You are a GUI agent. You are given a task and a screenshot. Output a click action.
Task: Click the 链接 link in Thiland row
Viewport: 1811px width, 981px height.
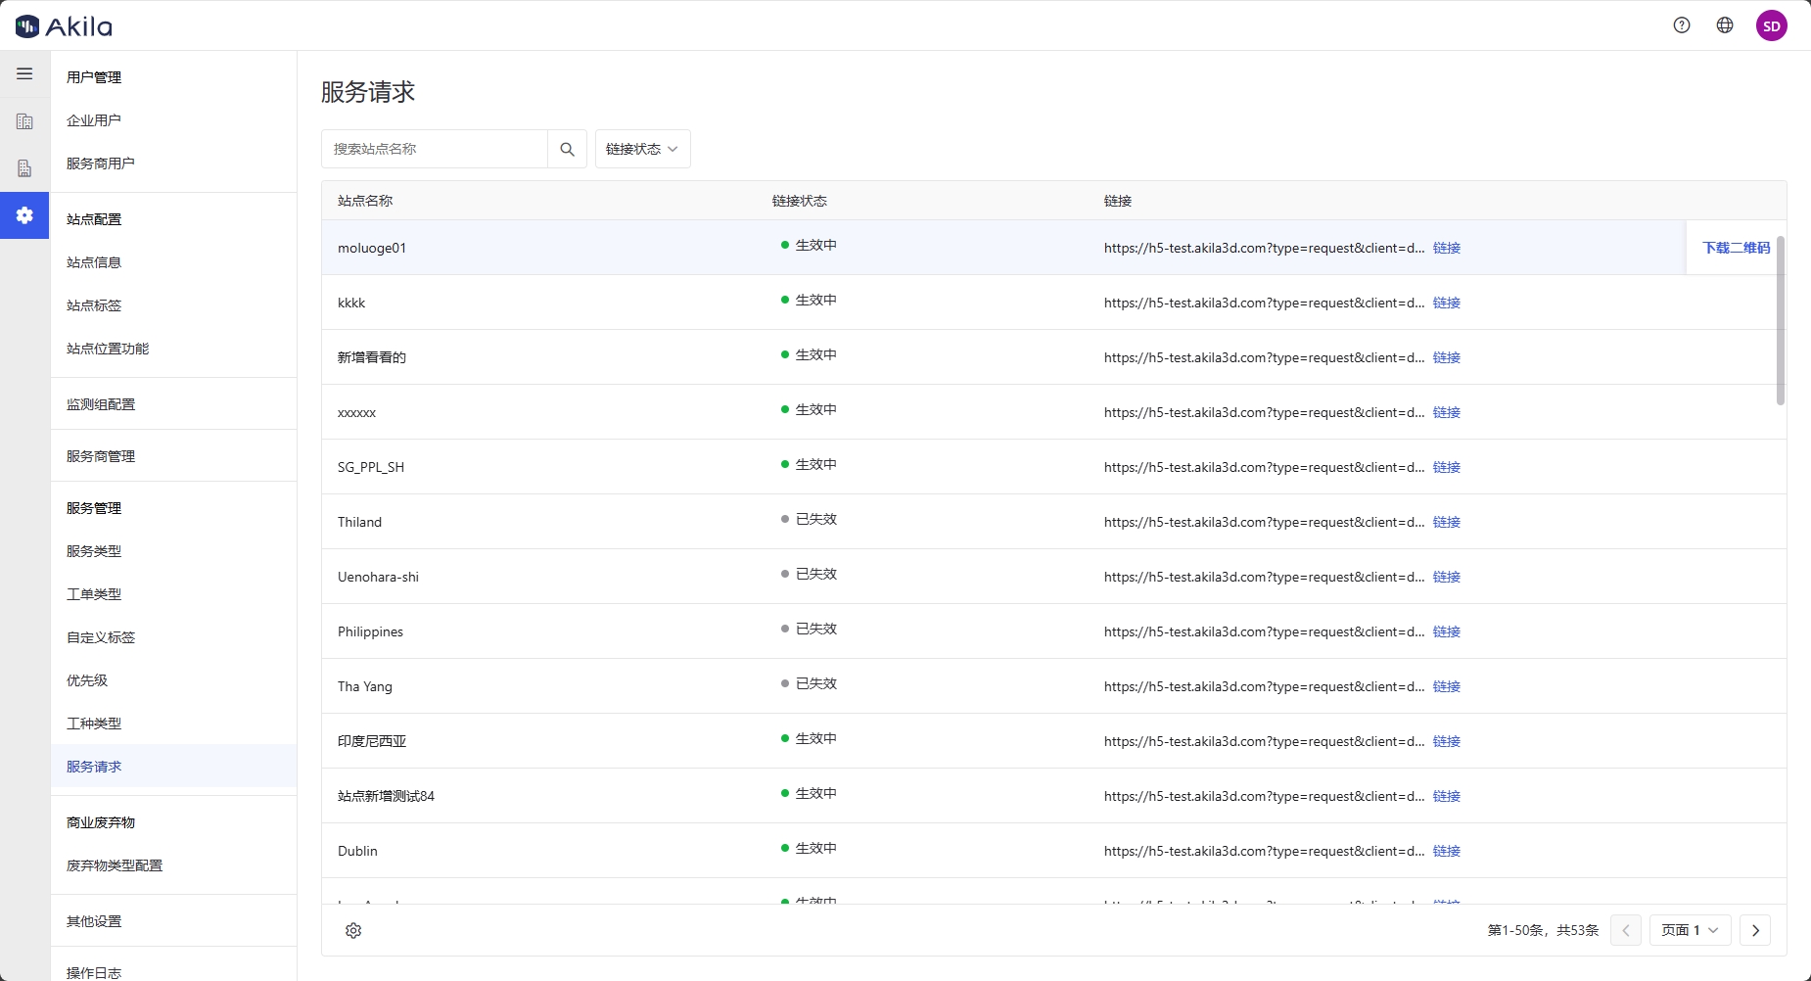pyautogui.click(x=1447, y=522)
